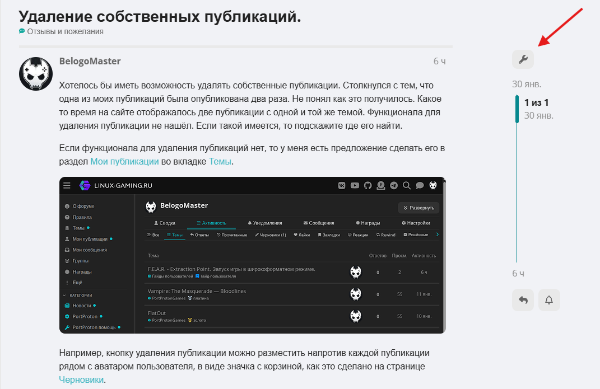The height and width of the screenshot is (389, 600).
Task: Jump to the topic start date above the timeline
Action: 527,84
